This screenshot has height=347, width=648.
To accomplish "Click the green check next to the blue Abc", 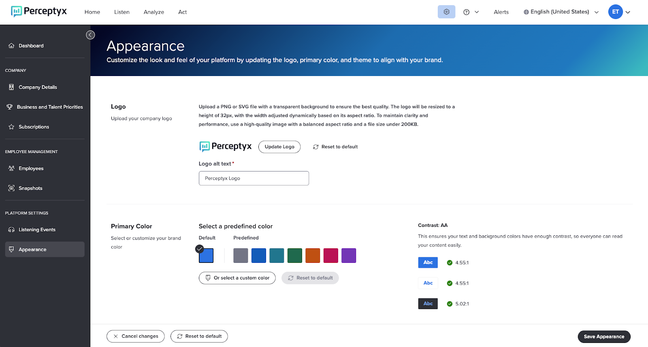I will (x=450, y=262).
